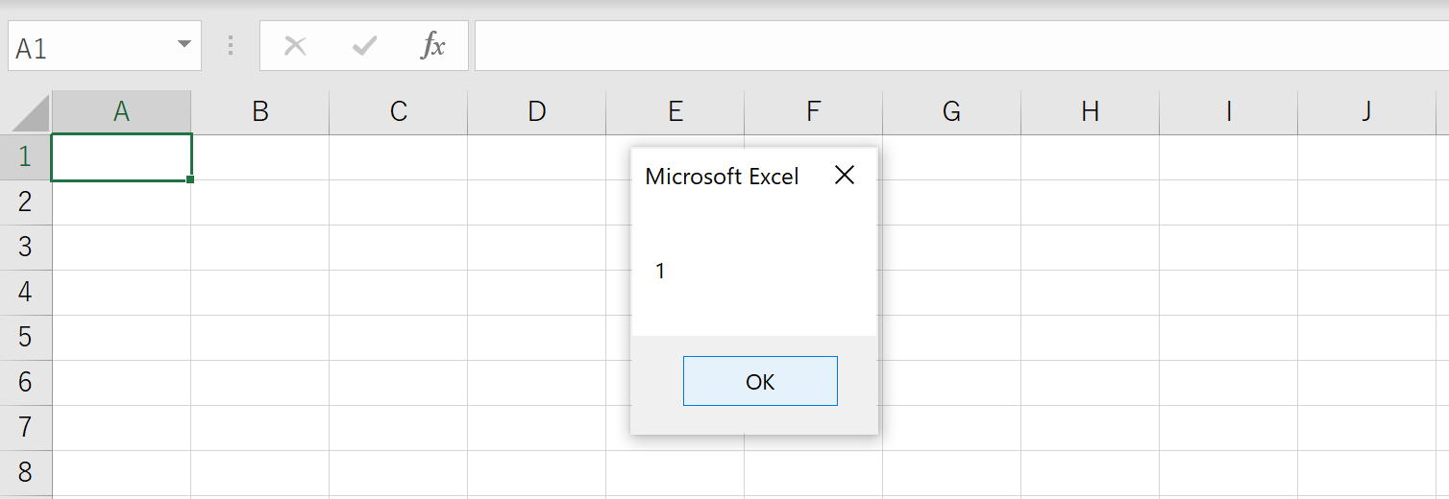Select column D header
The image size is (1449, 499).
(536, 112)
